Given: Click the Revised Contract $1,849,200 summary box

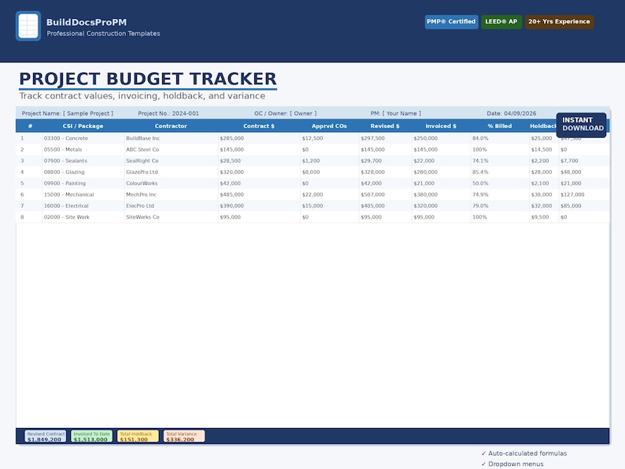Looking at the screenshot, I should tap(45, 436).
